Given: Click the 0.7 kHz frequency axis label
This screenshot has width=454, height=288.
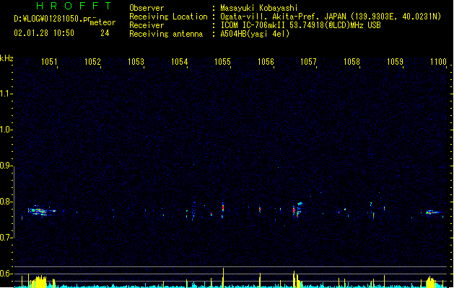Looking at the screenshot, I should pyautogui.click(x=6, y=238).
